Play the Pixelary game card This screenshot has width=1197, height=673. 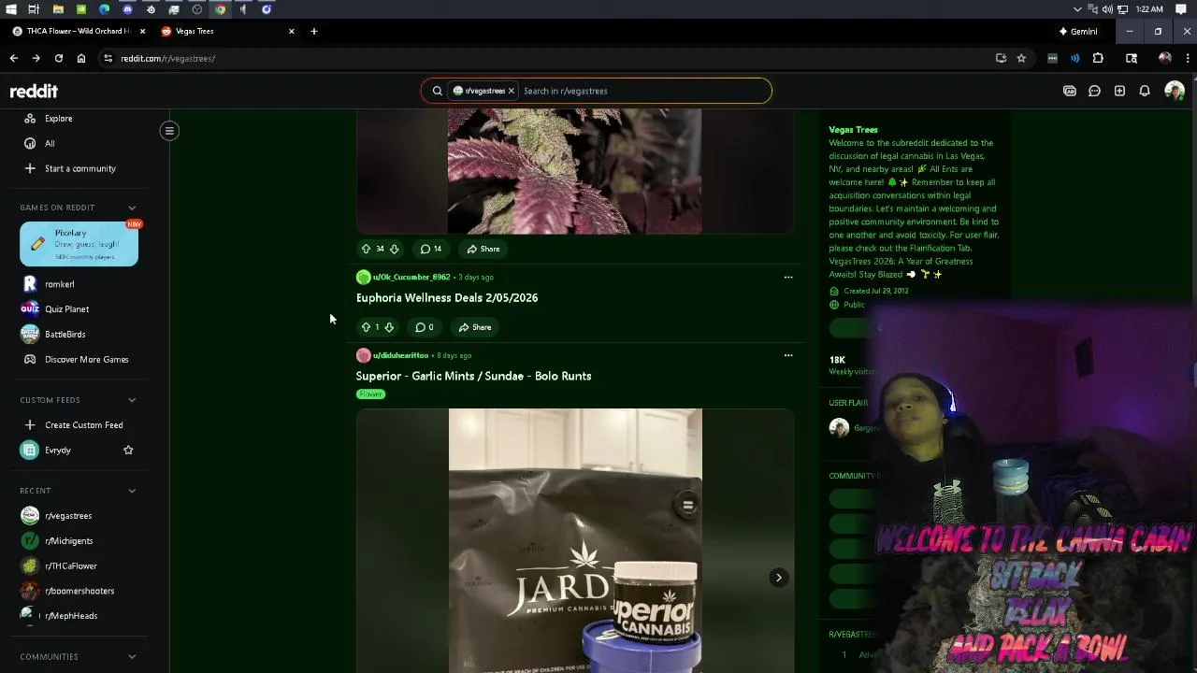click(79, 244)
